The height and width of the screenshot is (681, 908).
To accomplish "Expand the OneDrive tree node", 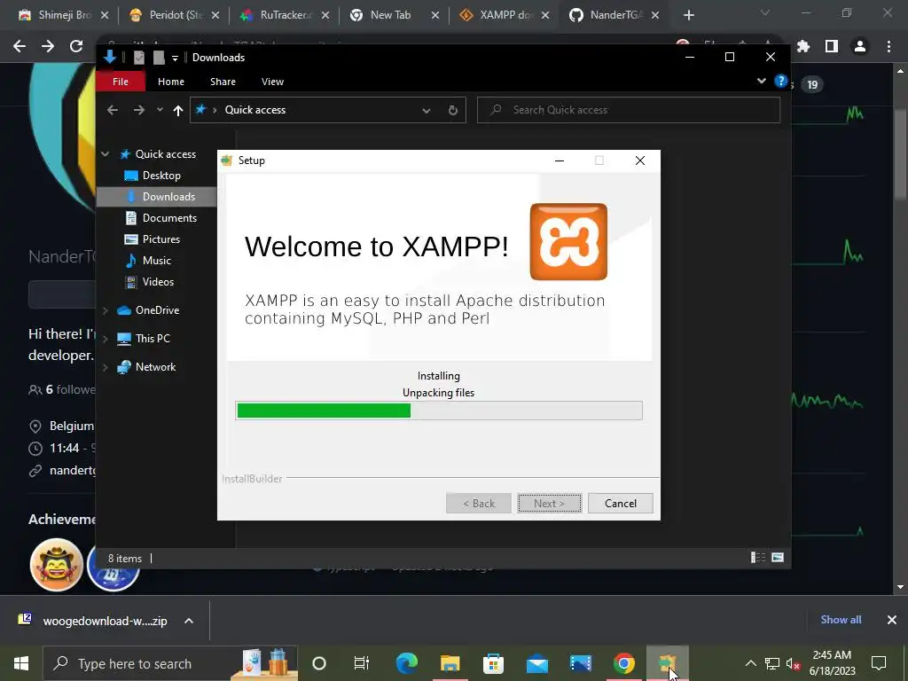I will pyautogui.click(x=105, y=310).
